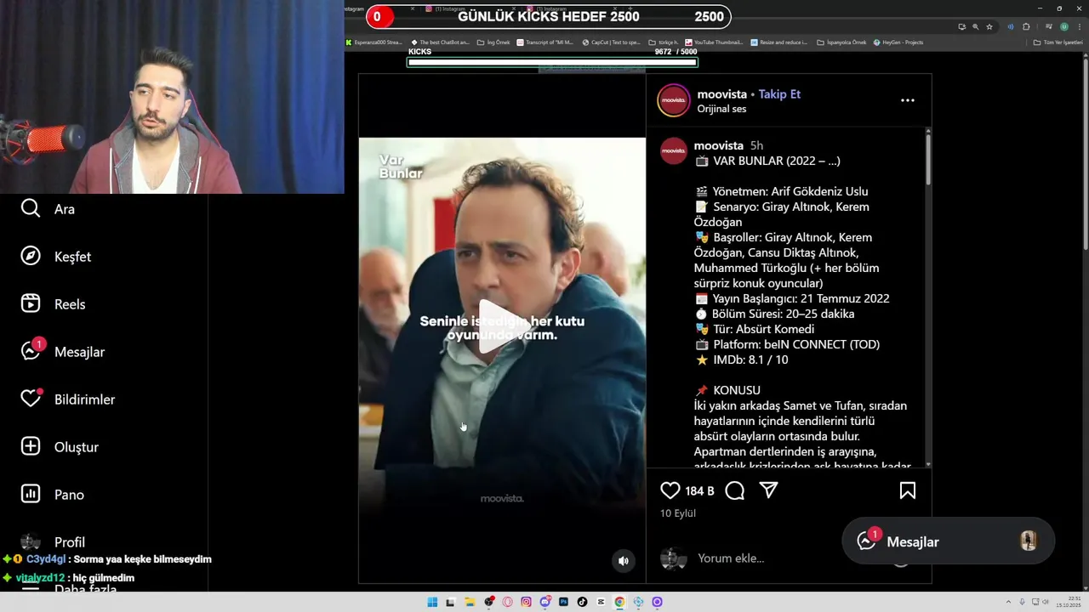Open the Ara search in the sidebar

(x=48, y=209)
